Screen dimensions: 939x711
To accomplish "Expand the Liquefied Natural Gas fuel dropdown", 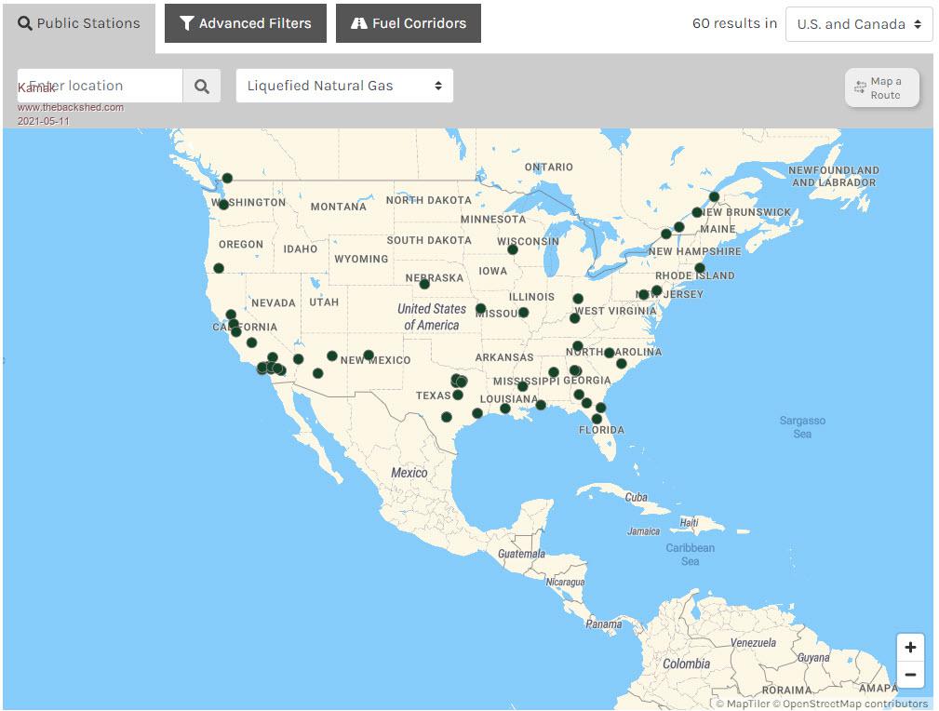I will tap(344, 86).
